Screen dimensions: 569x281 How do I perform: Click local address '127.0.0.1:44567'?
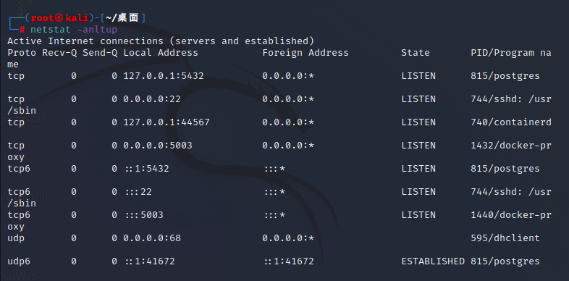pos(167,122)
